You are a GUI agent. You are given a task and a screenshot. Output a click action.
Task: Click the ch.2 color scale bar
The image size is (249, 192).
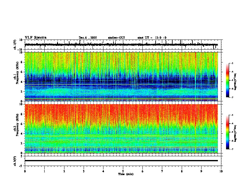[x=228, y=132]
